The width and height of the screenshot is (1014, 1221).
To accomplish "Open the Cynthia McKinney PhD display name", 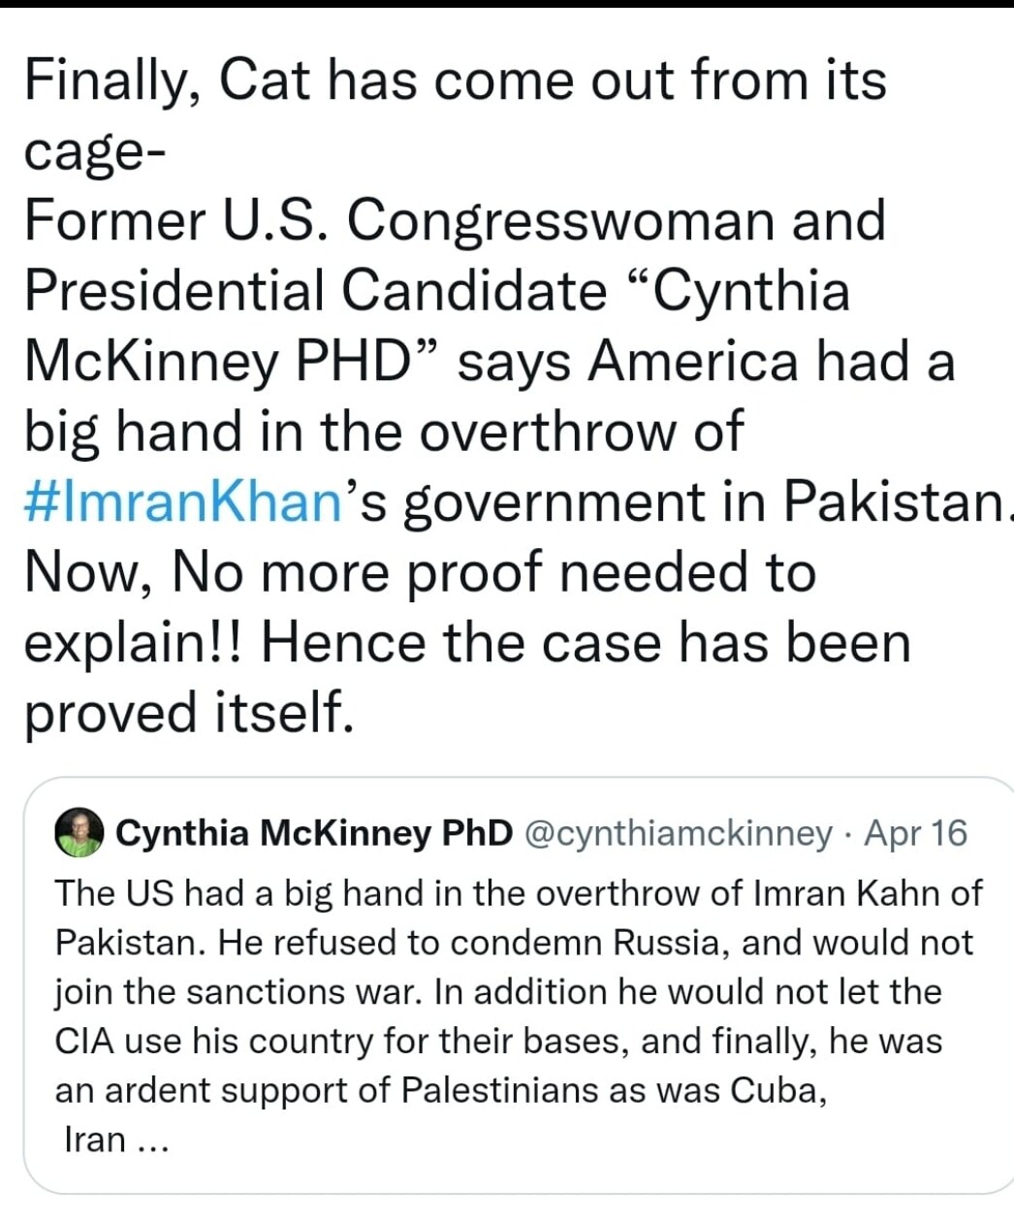I will (x=314, y=833).
